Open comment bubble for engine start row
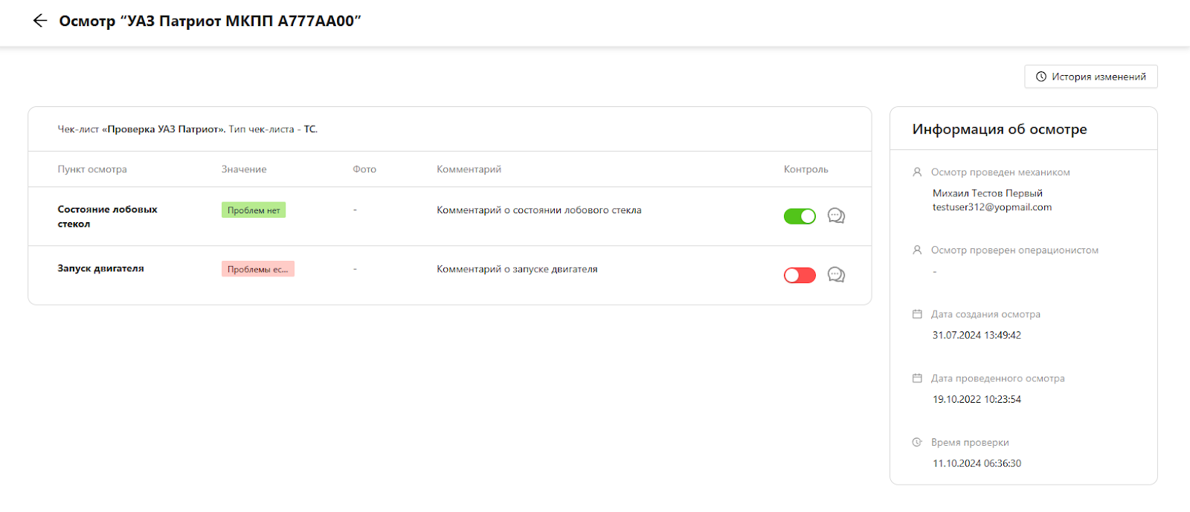The image size is (1190, 512). click(x=836, y=276)
